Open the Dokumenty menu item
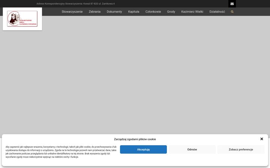 (114, 12)
